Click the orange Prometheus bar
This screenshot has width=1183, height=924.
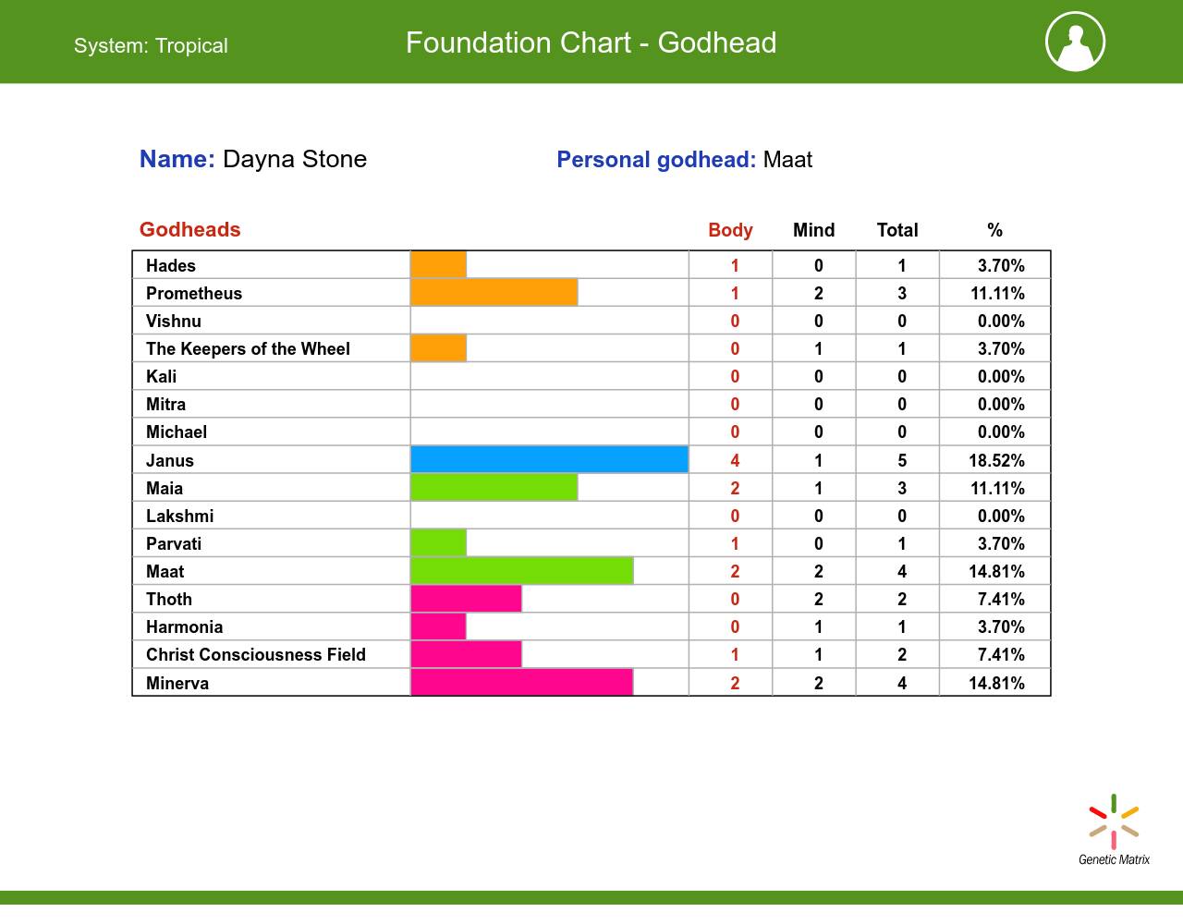point(494,293)
